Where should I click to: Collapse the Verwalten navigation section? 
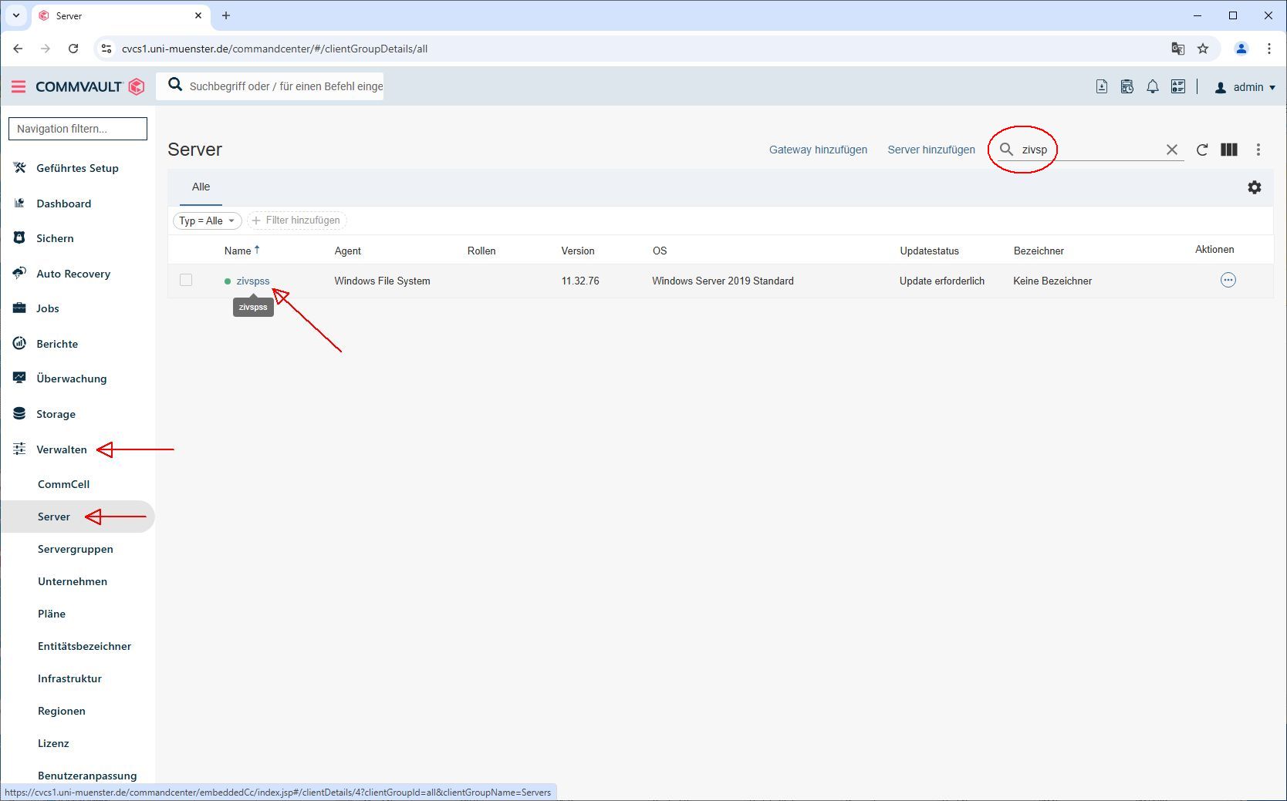[61, 449]
